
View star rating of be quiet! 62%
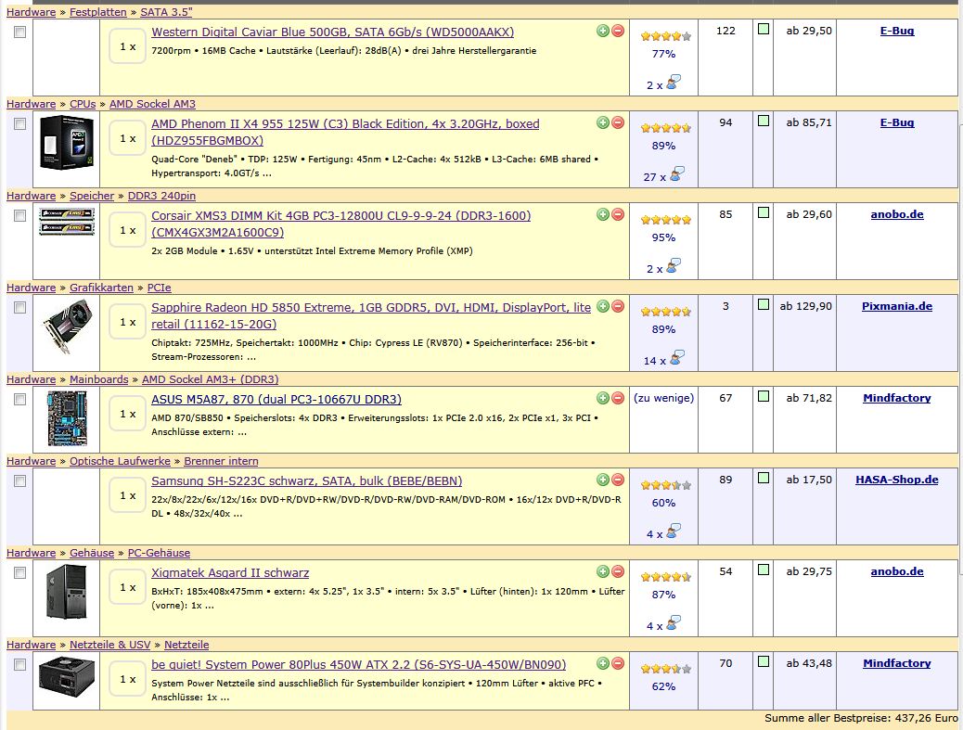666,669
